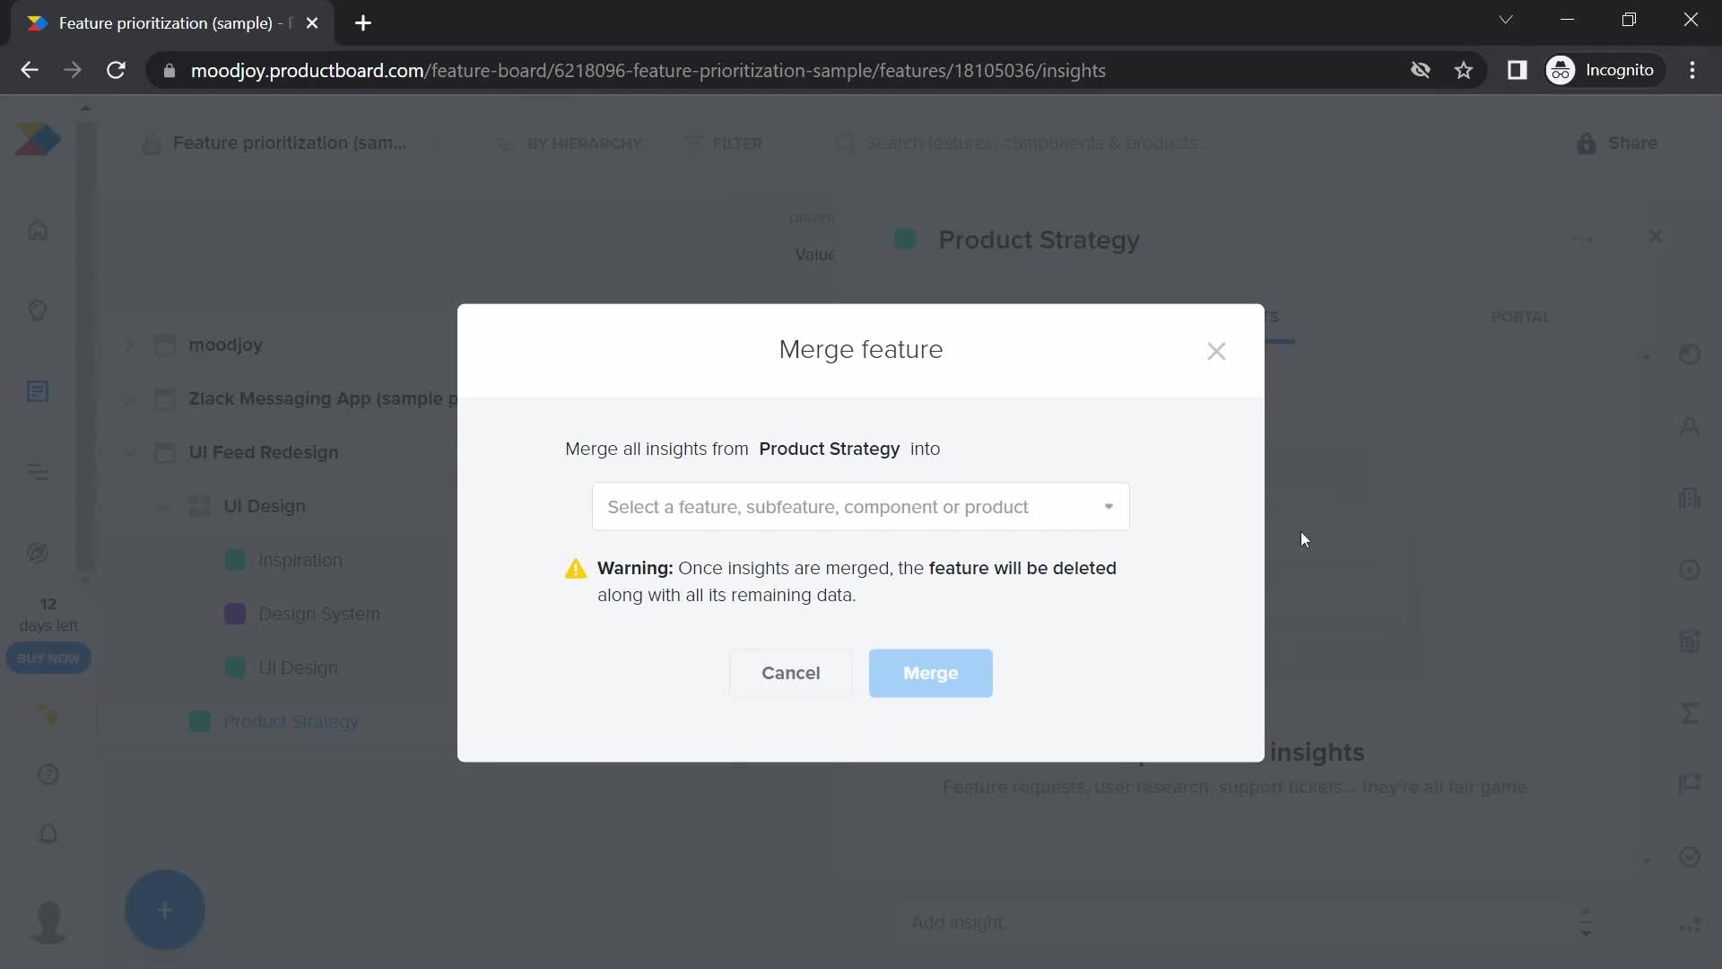Click the Inspiration green status swatch

pyautogui.click(x=235, y=560)
